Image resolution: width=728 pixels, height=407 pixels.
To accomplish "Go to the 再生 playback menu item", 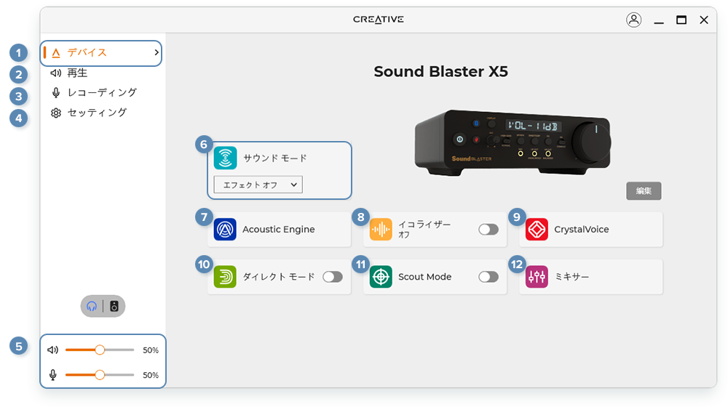I will point(76,73).
